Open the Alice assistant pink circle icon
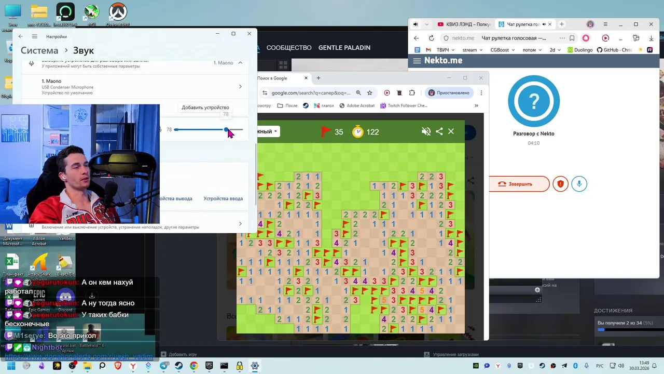The height and width of the screenshot is (374, 664). pyautogui.click(x=586, y=38)
